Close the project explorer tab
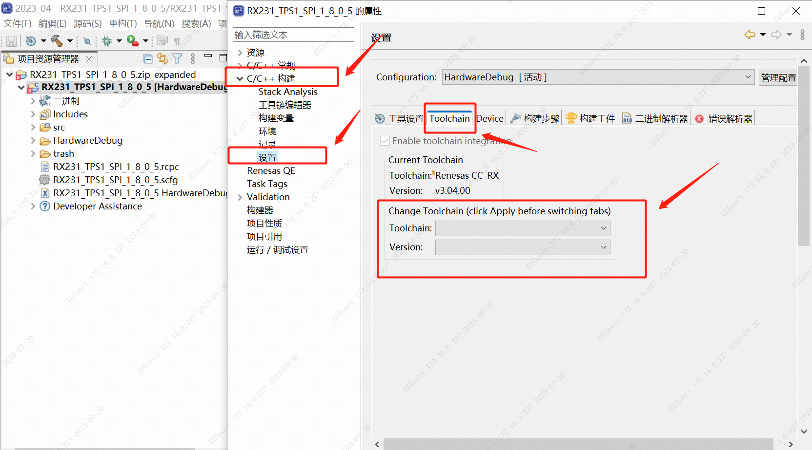The image size is (812, 450). tap(89, 59)
